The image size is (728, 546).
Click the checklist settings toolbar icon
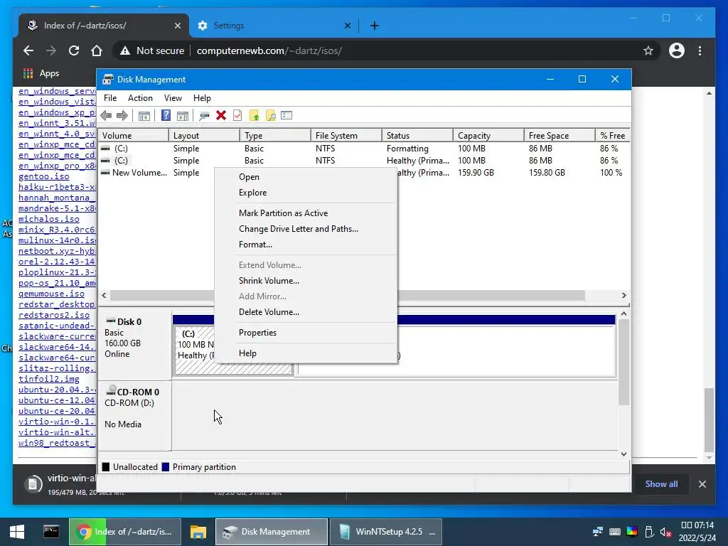[x=287, y=115]
